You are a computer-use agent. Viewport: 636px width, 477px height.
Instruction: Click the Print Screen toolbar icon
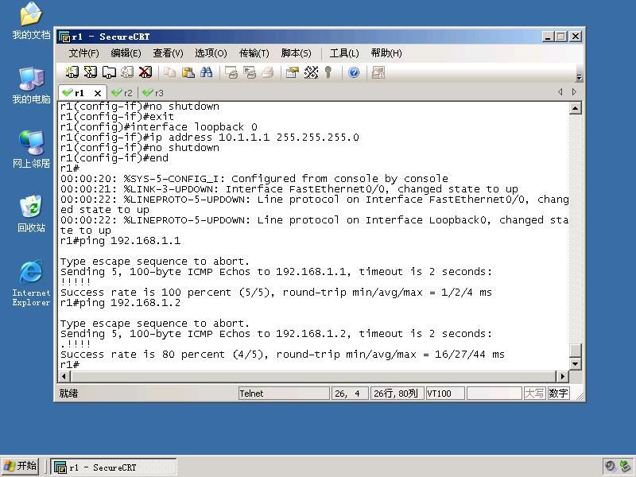(231, 72)
